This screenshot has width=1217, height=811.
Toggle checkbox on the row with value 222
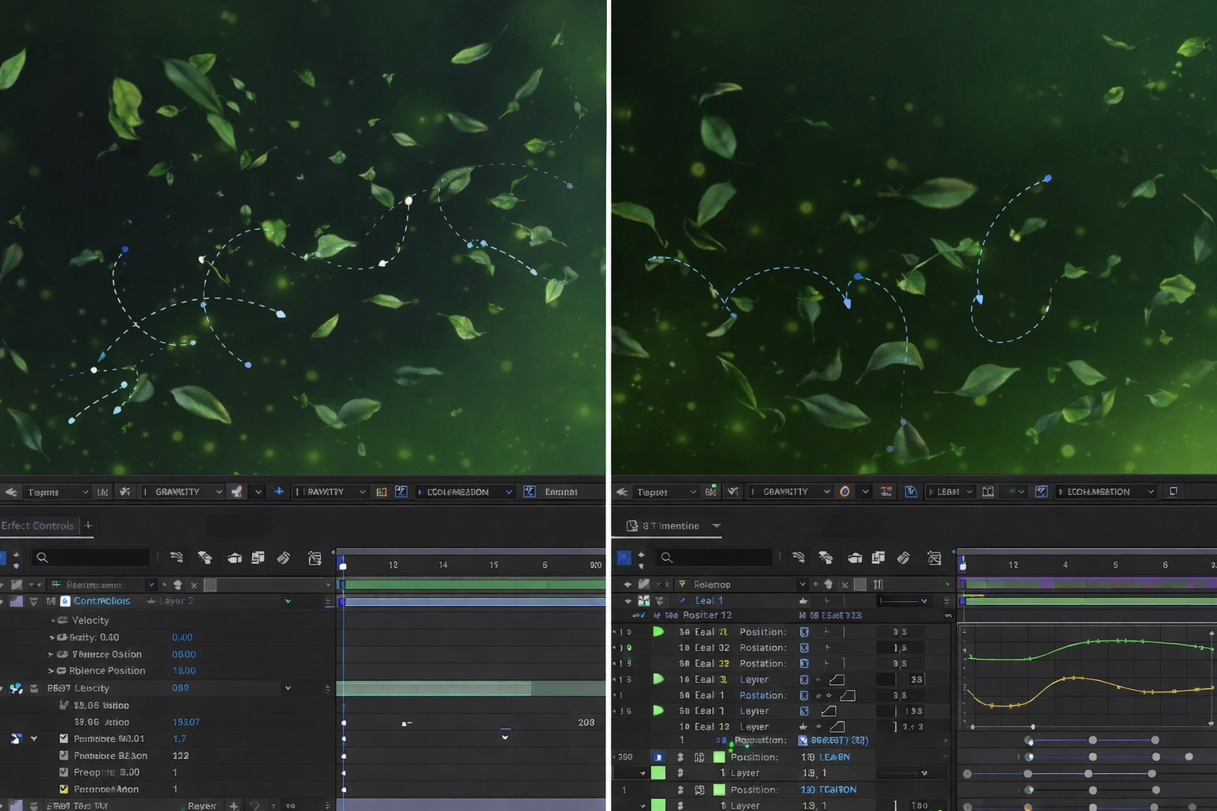point(64,756)
